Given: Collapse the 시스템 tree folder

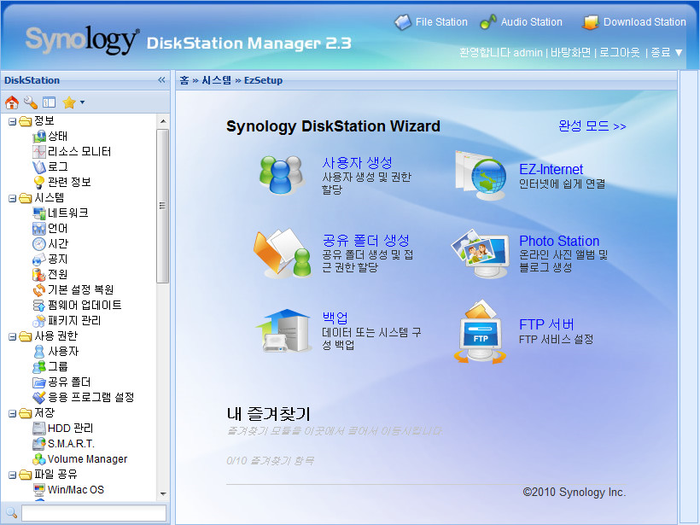Looking at the screenshot, I should (12, 198).
